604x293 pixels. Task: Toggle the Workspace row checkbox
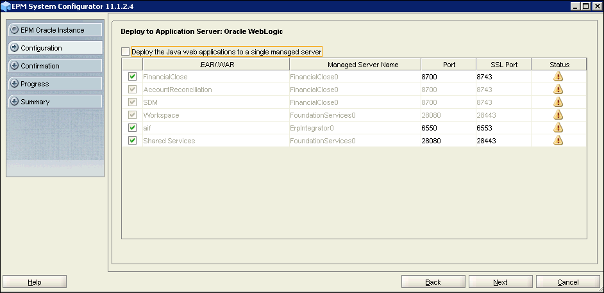(133, 115)
